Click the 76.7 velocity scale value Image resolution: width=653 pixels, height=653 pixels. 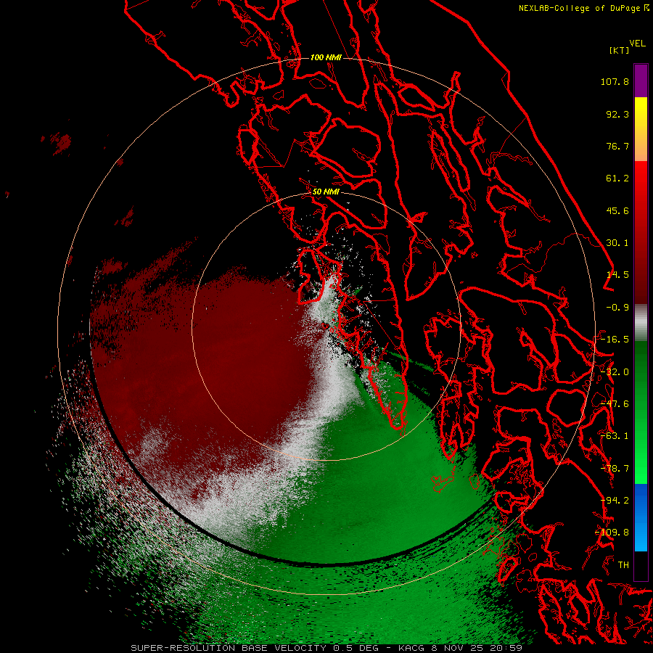pos(617,146)
